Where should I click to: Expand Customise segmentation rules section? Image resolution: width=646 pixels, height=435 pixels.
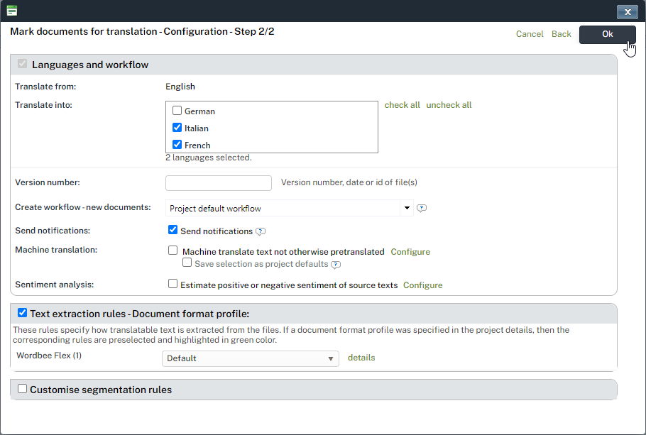tap(23, 389)
